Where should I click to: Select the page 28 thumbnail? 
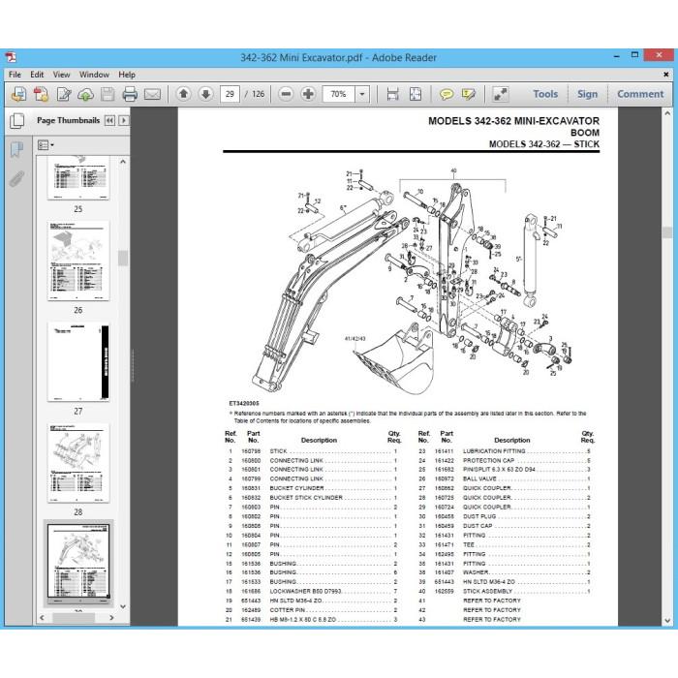[78, 463]
